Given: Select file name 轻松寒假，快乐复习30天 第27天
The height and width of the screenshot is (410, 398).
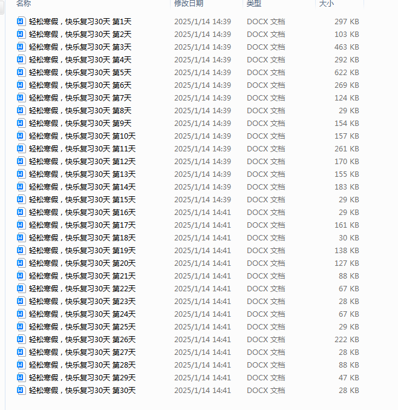Looking at the screenshot, I should click(x=82, y=352).
